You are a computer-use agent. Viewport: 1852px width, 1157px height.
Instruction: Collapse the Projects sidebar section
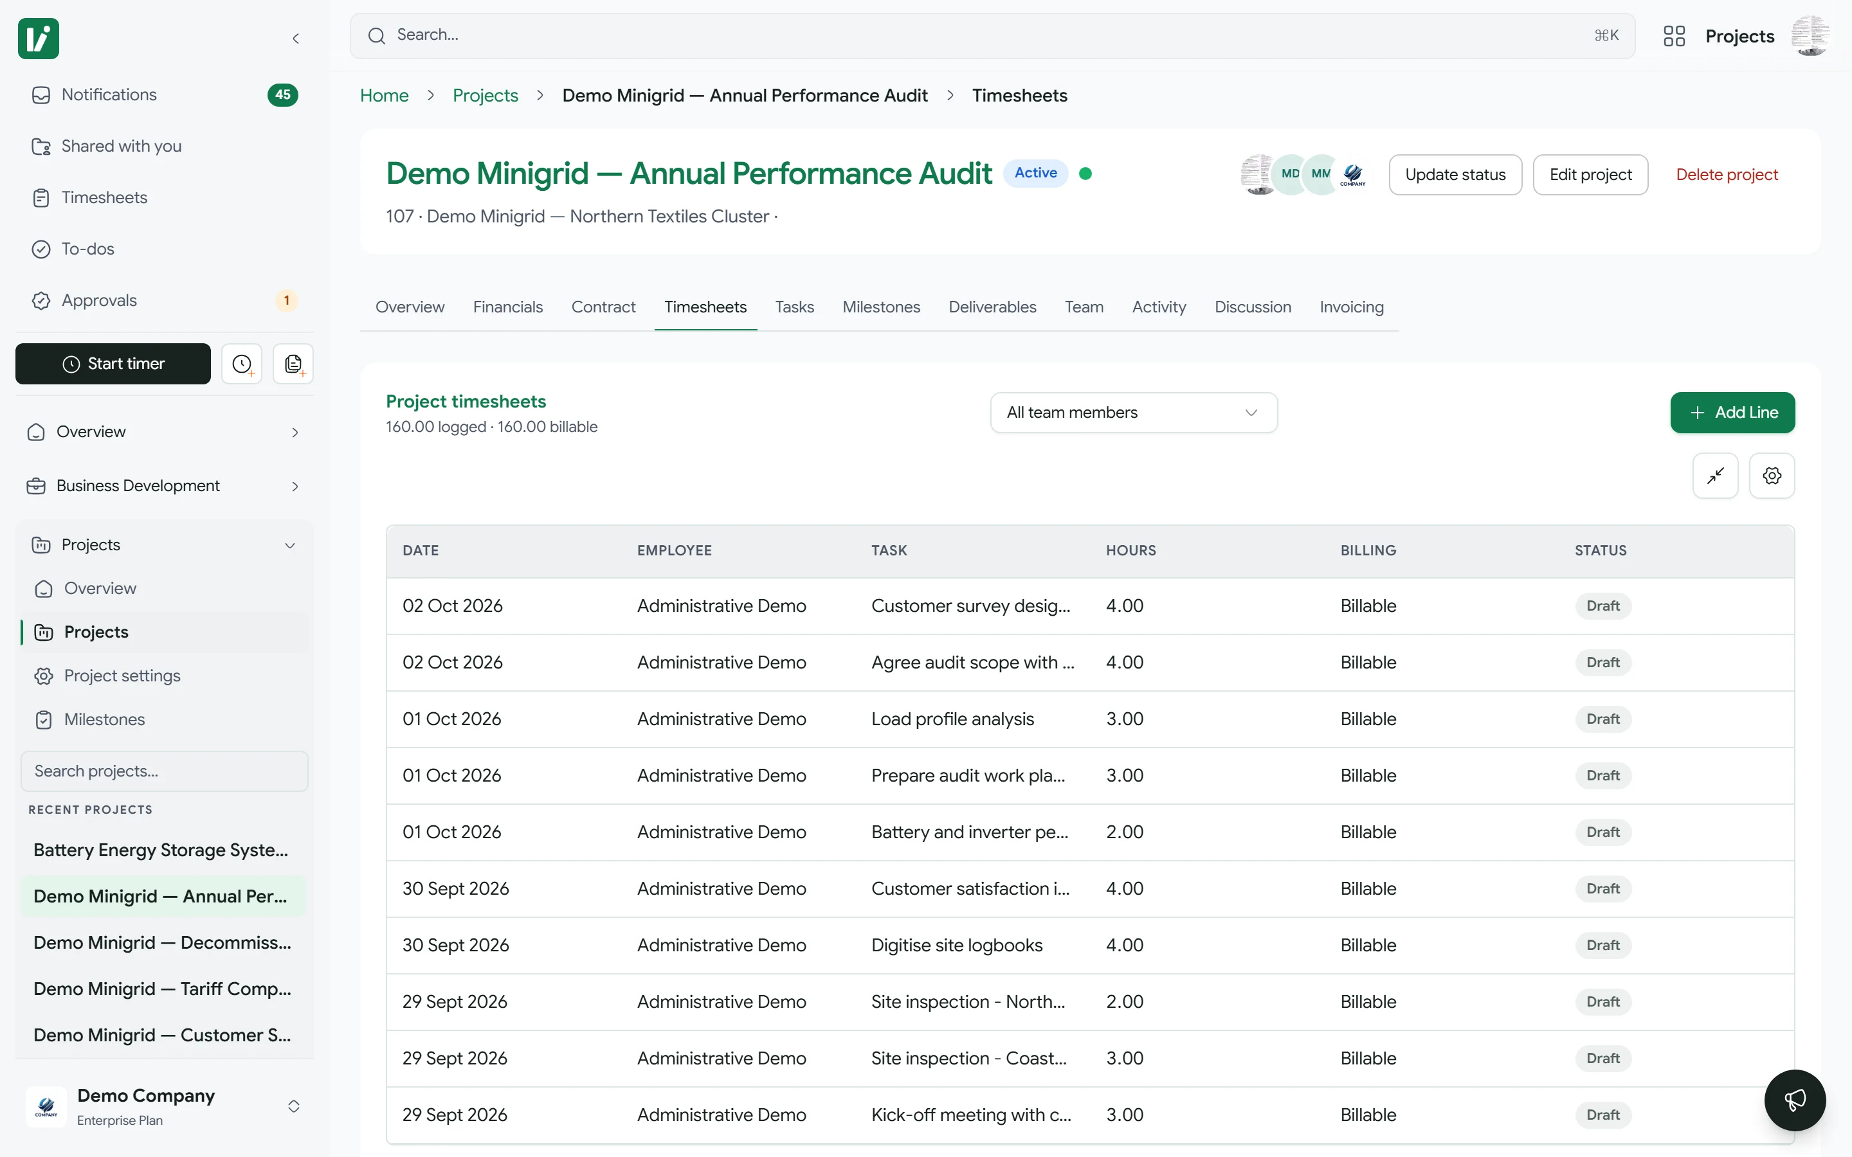pos(164,545)
